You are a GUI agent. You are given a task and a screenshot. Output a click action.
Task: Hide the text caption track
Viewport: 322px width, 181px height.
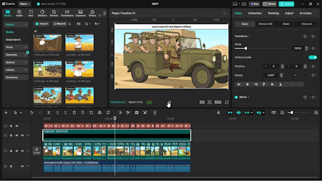click(x=17, y=126)
